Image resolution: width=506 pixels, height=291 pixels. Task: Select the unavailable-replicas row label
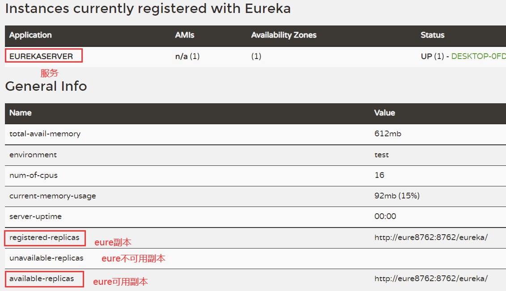pyautogui.click(x=46, y=258)
